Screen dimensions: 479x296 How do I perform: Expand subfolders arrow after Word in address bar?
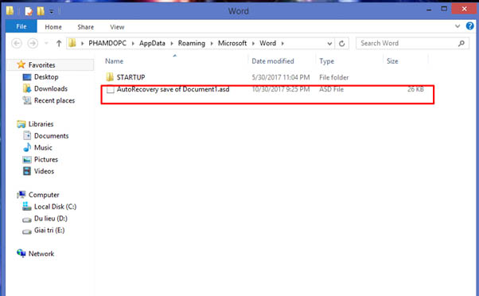pyautogui.click(x=282, y=44)
